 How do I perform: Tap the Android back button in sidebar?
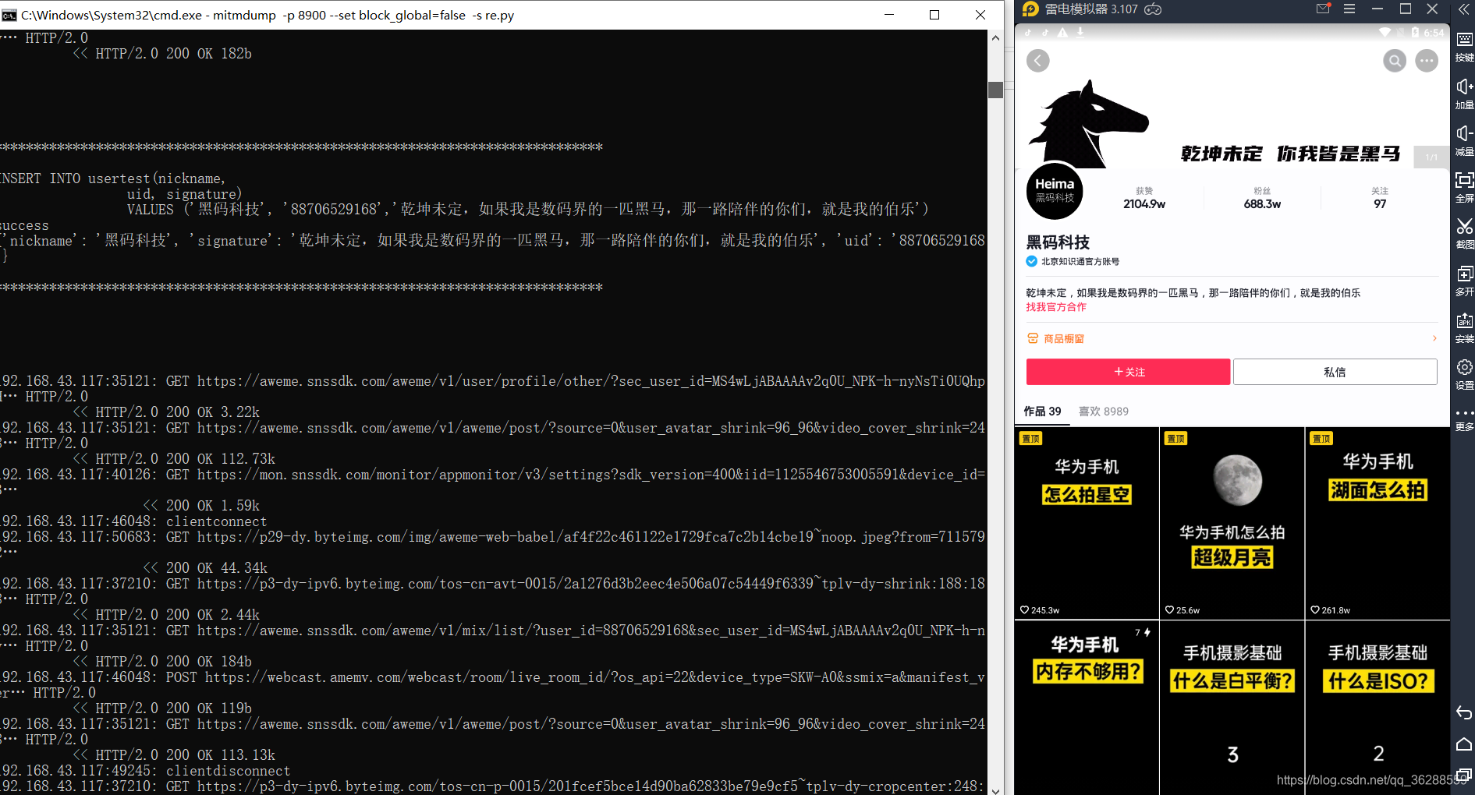[x=1464, y=712]
